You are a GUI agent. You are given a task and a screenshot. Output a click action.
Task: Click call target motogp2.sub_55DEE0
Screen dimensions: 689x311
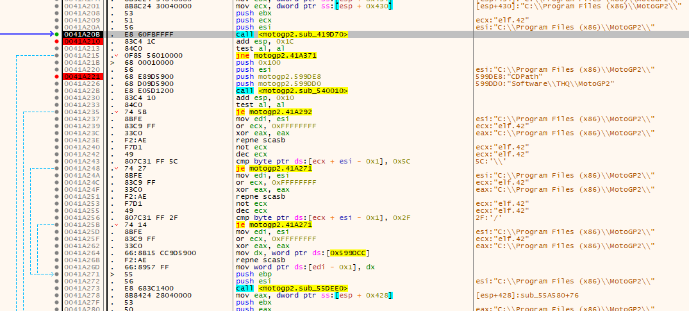tap(303, 288)
